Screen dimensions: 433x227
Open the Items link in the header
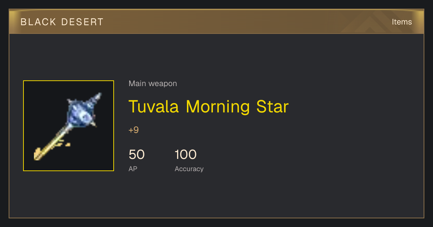[x=402, y=22]
